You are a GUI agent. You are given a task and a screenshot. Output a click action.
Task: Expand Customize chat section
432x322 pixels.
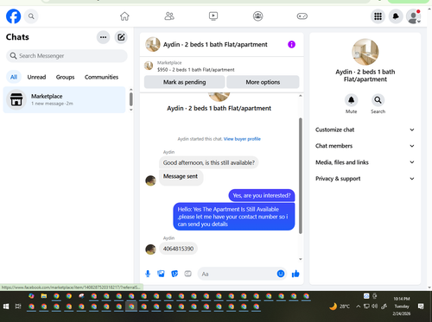pos(365,129)
